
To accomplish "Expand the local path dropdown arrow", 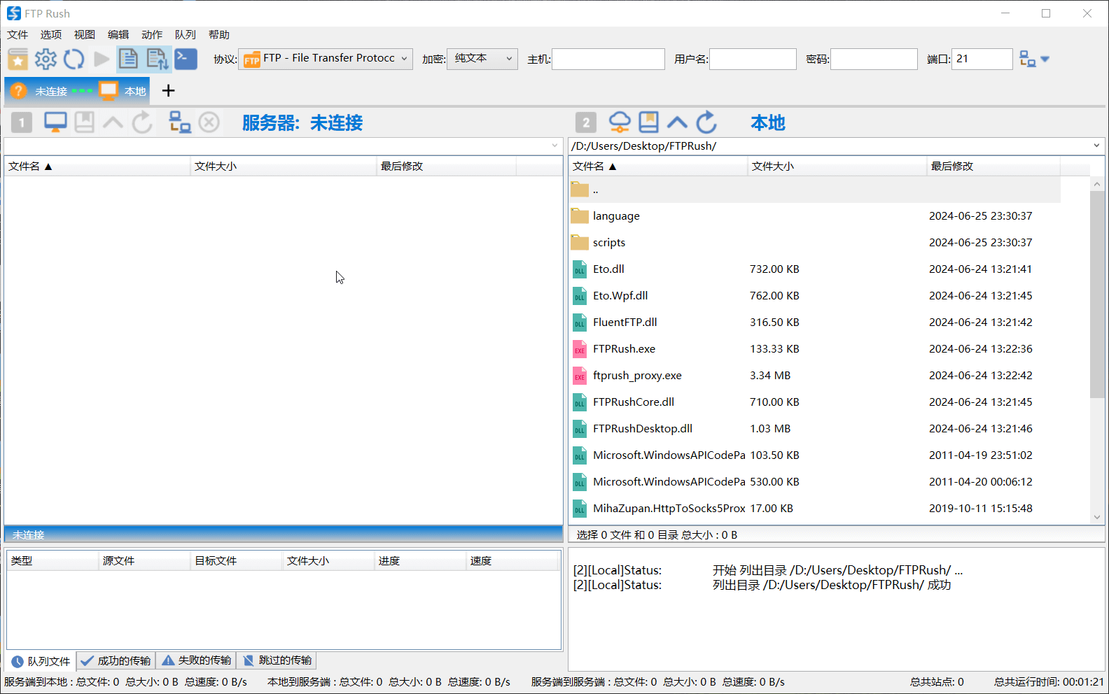I will 1096,146.
